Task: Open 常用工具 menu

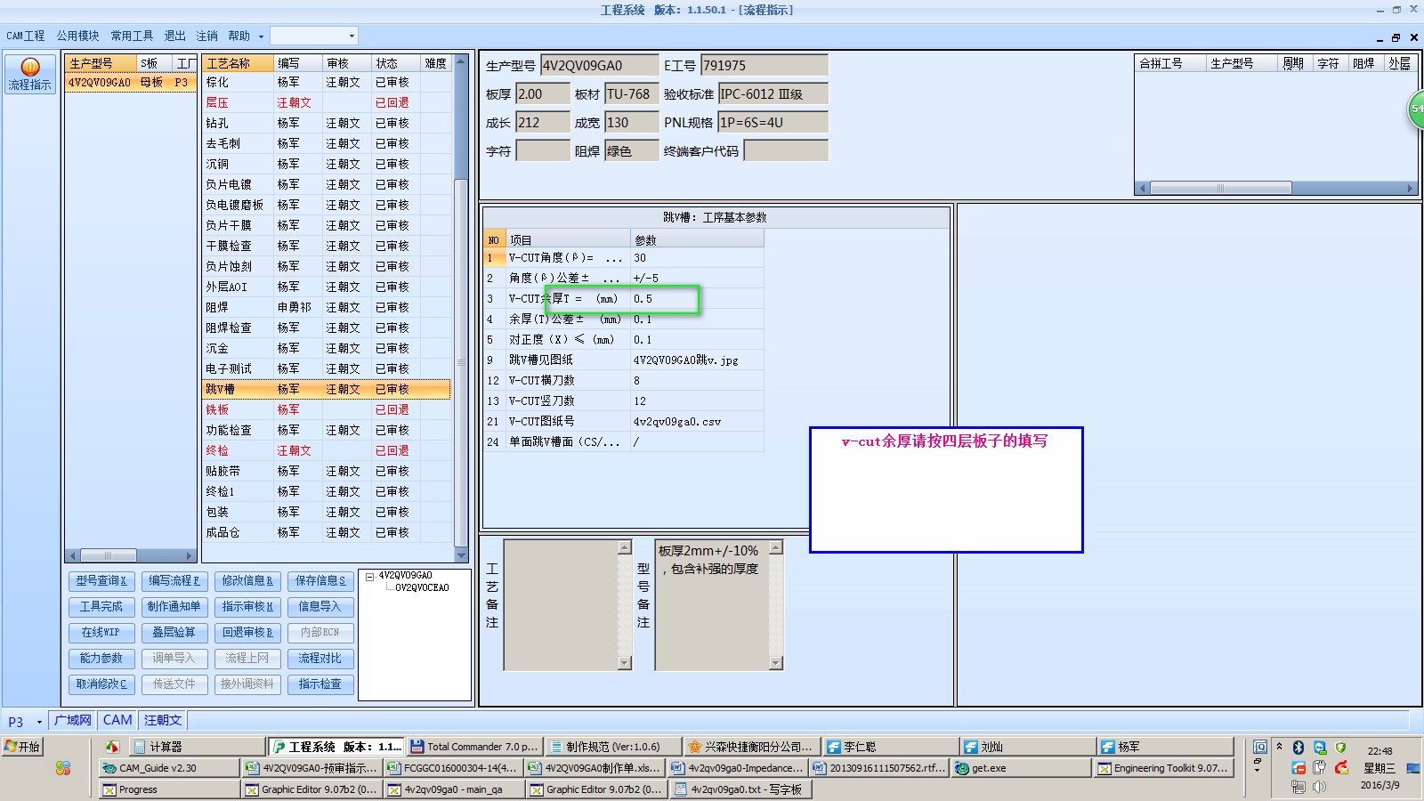Action: [x=132, y=36]
